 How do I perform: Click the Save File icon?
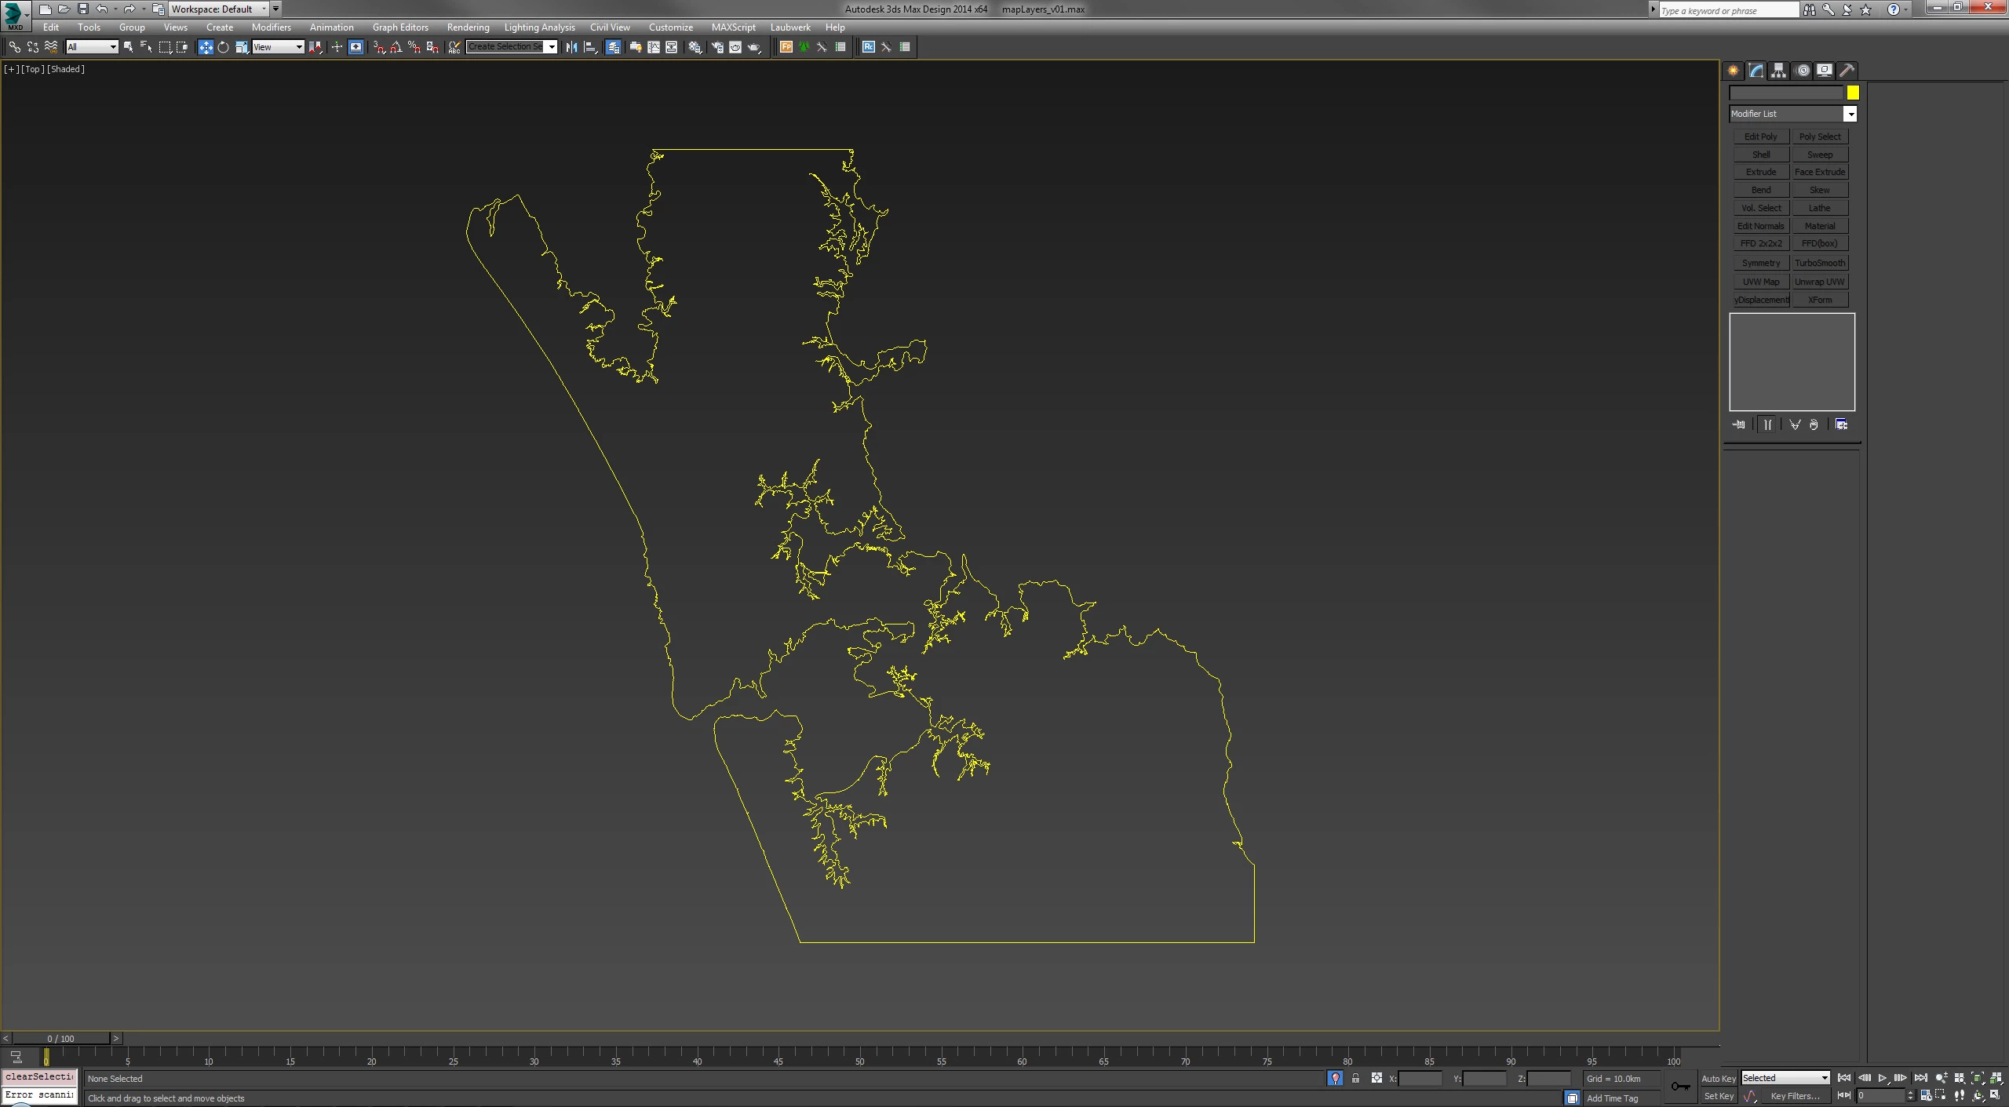83,9
